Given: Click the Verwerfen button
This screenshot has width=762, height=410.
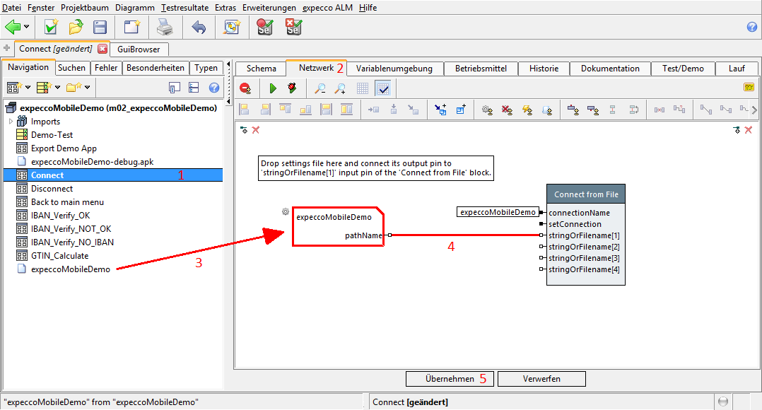Looking at the screenshot, I should click(541, 379).
